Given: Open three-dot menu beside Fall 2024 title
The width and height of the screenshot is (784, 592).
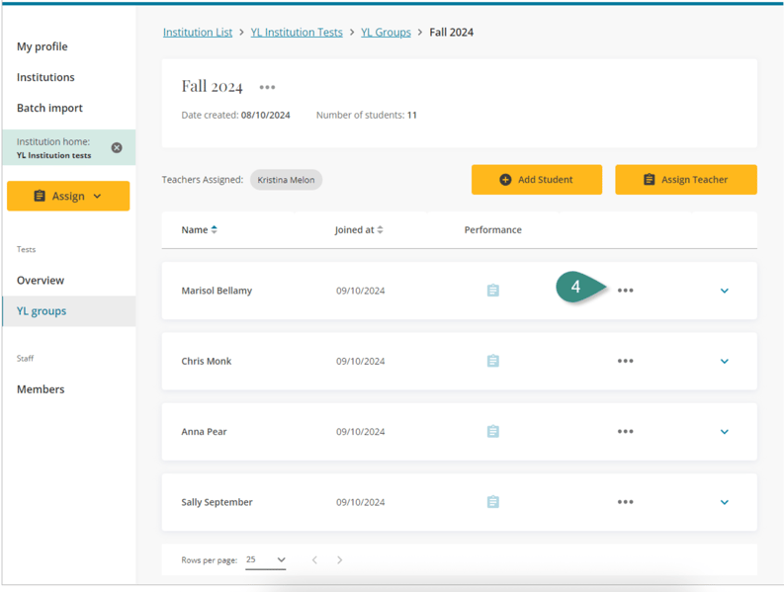Looking at the screenshot, I should pyautogui.click(x=267, y=87).
